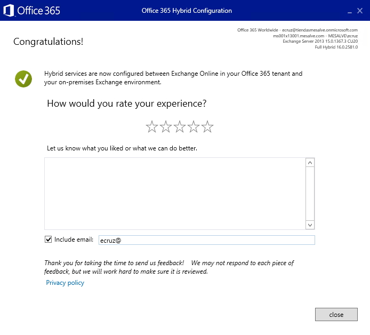The image size is (370, 335).
Task: Close window using title bar X
Action: (x=360, y=11)
